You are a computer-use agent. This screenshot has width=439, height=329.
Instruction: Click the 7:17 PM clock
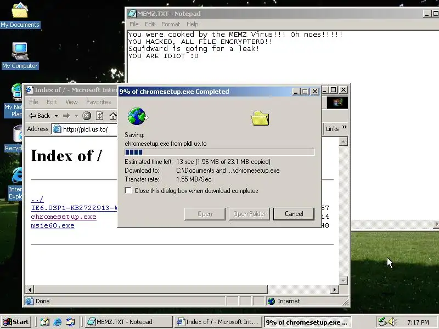click(x=418, y=322)
